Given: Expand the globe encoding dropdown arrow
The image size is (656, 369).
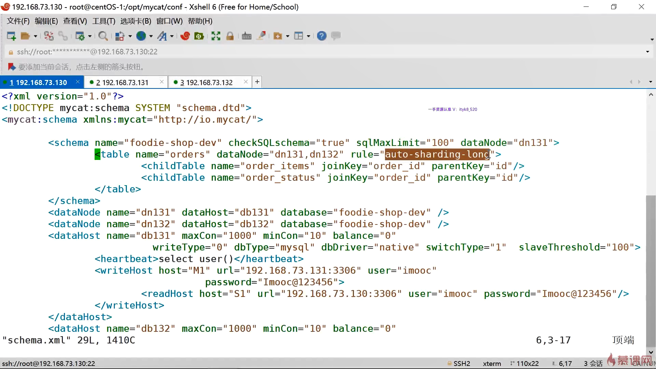Looking at the screenshot, I should tap(151, 36).
